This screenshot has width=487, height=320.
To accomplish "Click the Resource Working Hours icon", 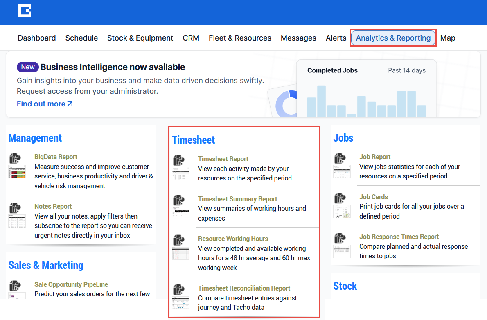I will coord(180,247).
